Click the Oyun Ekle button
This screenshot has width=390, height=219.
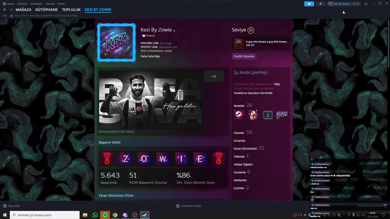tap(11, 206)
